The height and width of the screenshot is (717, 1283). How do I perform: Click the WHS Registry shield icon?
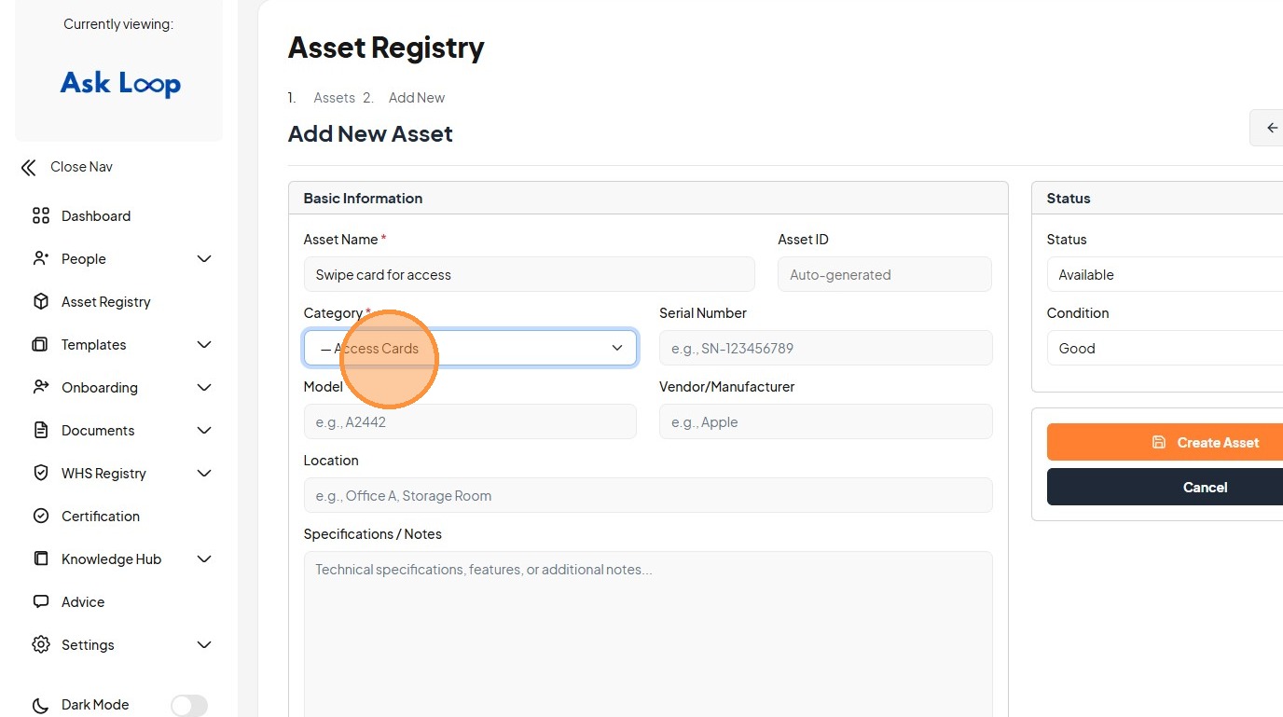[x=40, y=474]
